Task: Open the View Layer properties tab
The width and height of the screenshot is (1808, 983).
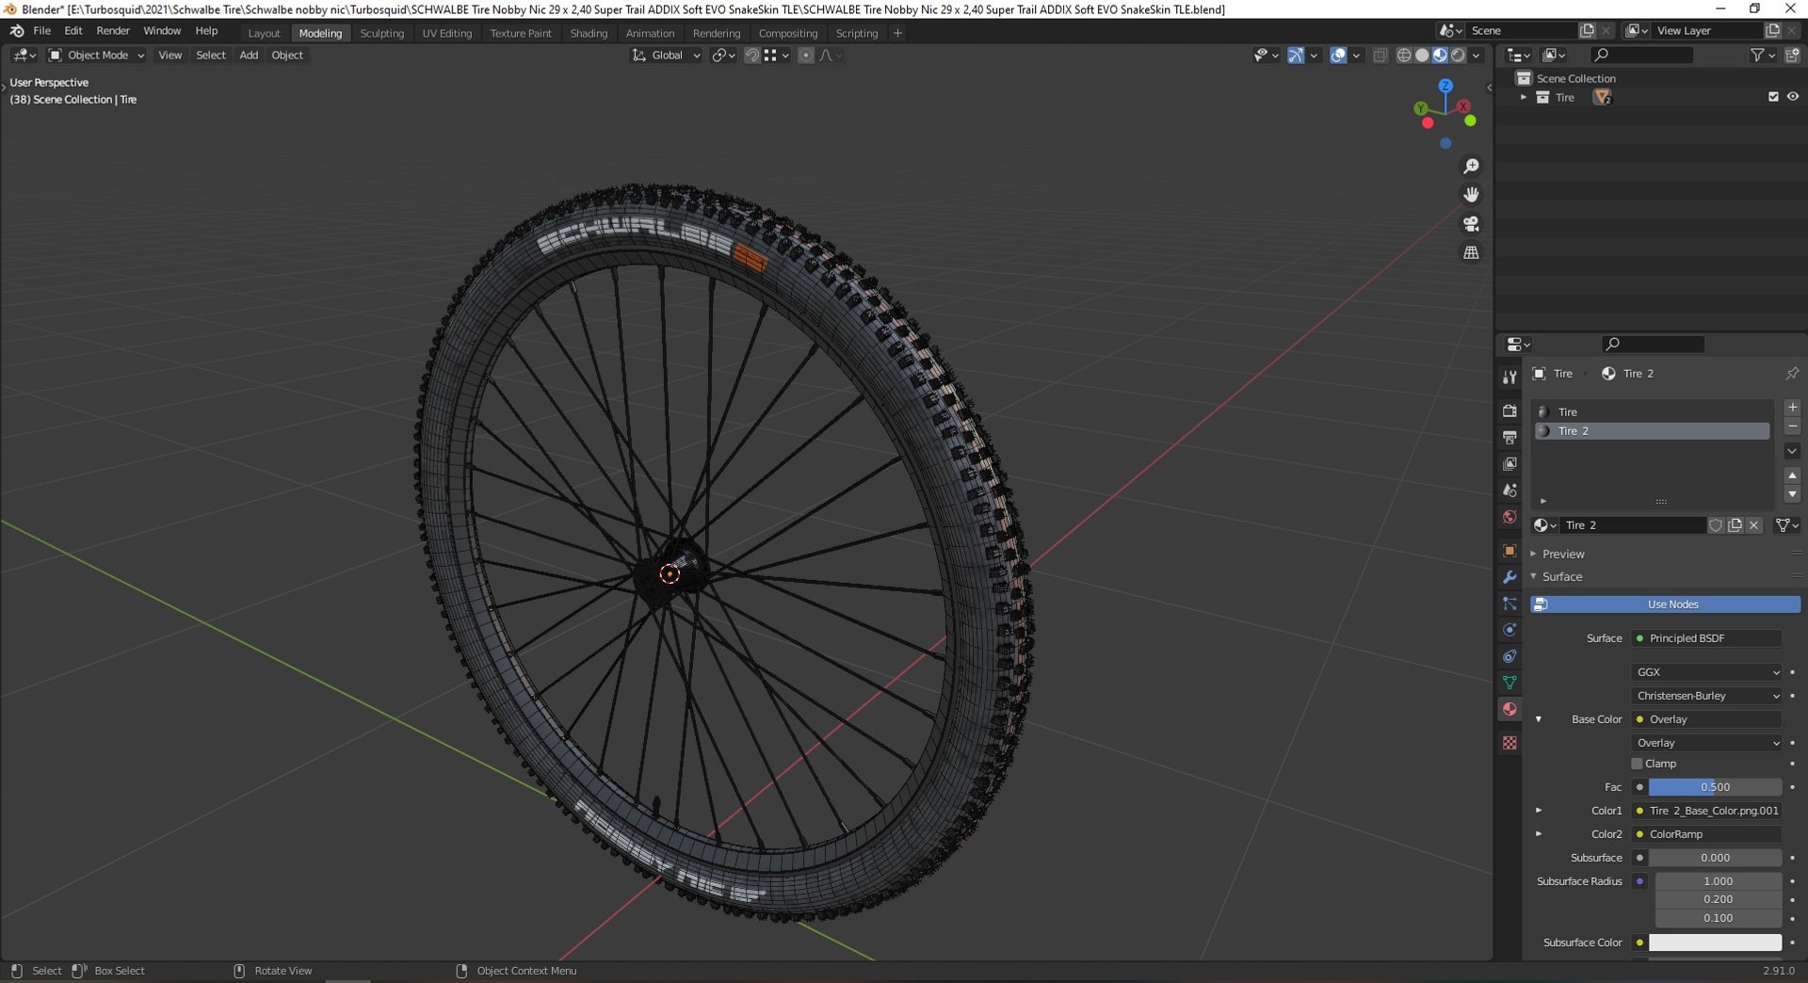Action: point(1509,464)
